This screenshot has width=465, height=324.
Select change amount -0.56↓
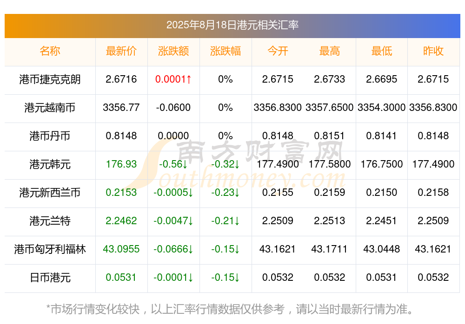click(173, 164)
